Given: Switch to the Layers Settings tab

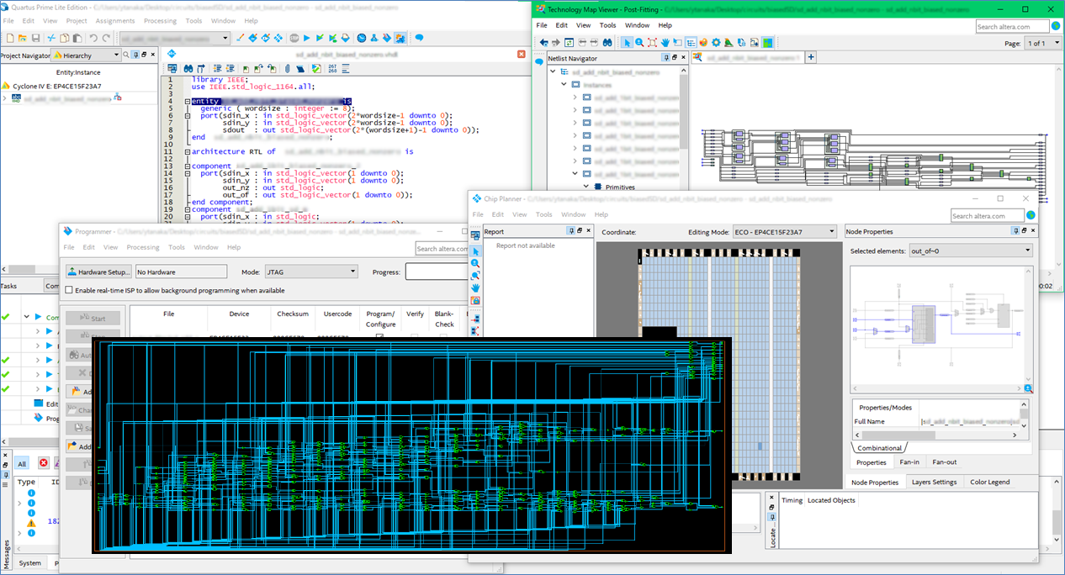Looking at the screenshot, I should 934,482.
